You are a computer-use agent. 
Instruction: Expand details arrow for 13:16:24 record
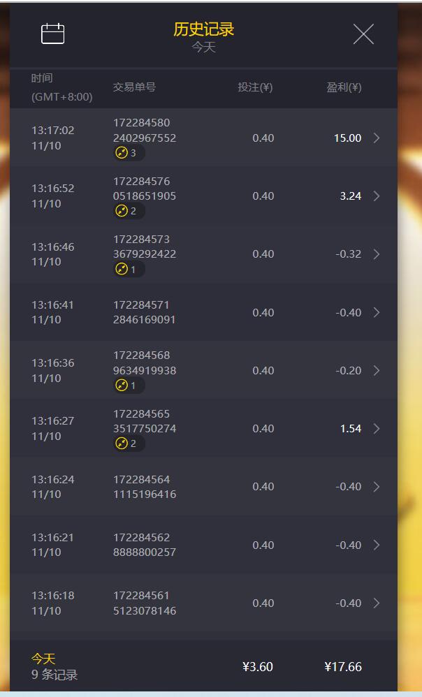pos(377,487)
